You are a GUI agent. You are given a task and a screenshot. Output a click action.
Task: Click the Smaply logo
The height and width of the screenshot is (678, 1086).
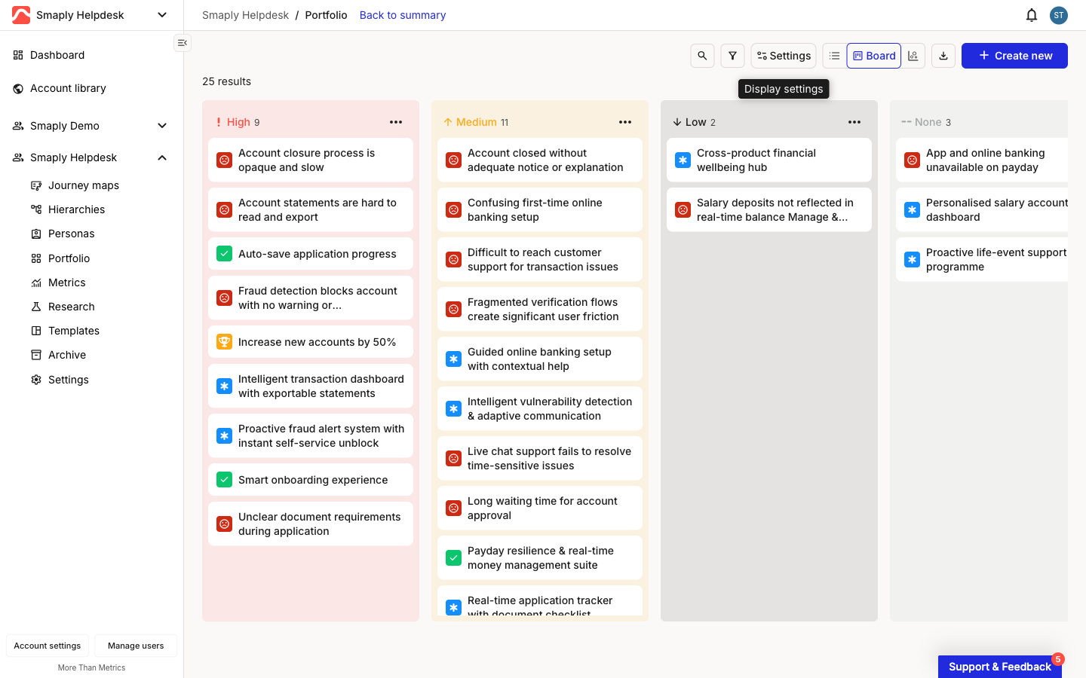21,15
